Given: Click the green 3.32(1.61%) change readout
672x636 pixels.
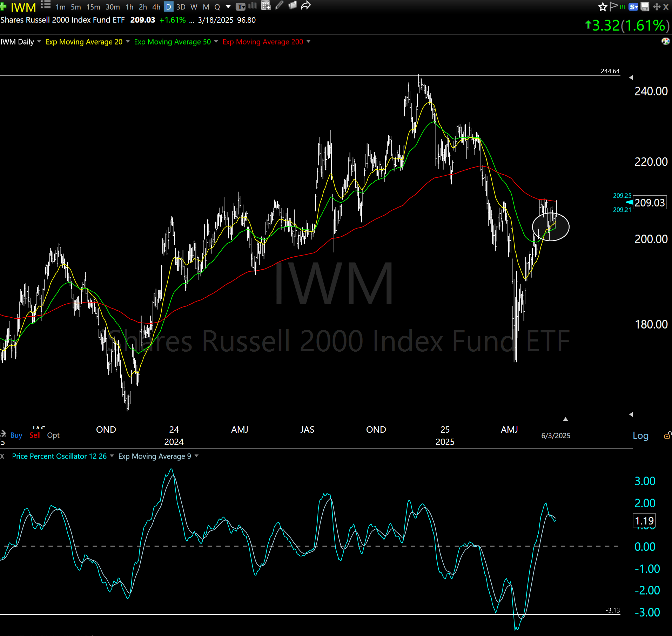Looking at the screenshot, I should click(627, 26).
